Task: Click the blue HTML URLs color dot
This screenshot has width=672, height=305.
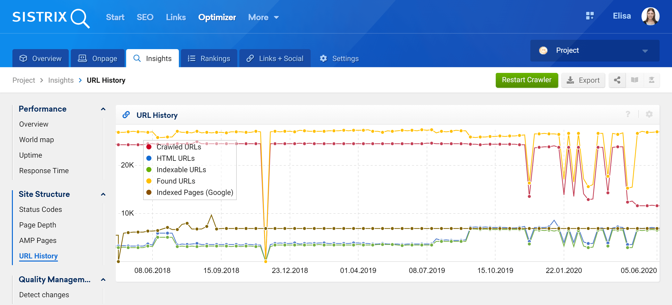Action: click(149, 158)
